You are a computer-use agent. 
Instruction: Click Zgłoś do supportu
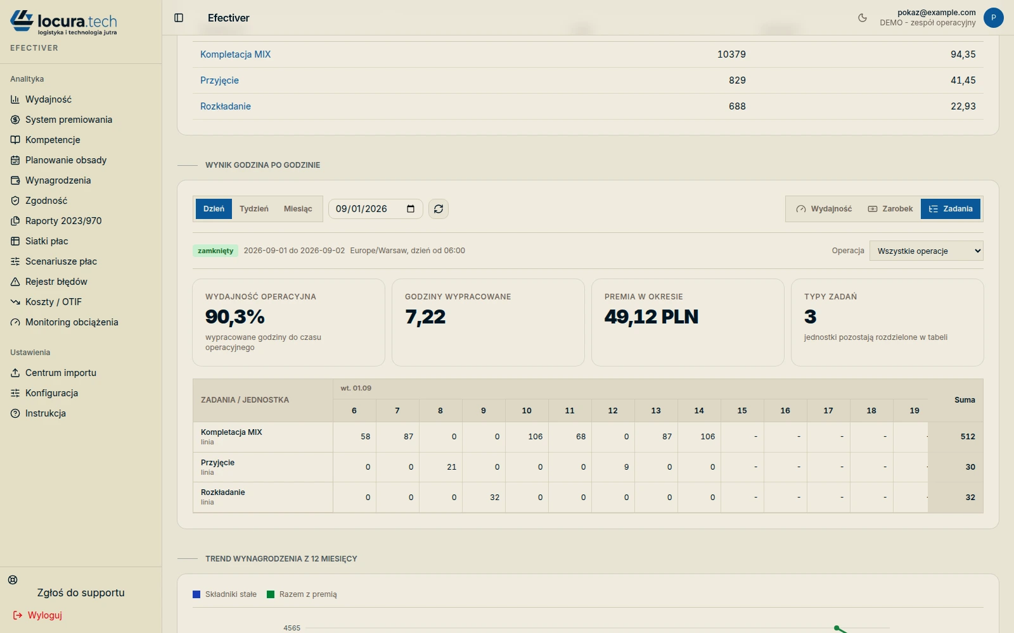[80, 592]
